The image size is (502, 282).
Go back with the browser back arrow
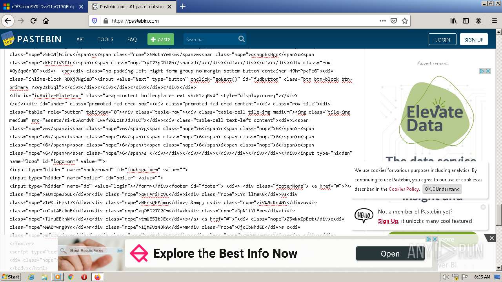click(x=8, y=21)
